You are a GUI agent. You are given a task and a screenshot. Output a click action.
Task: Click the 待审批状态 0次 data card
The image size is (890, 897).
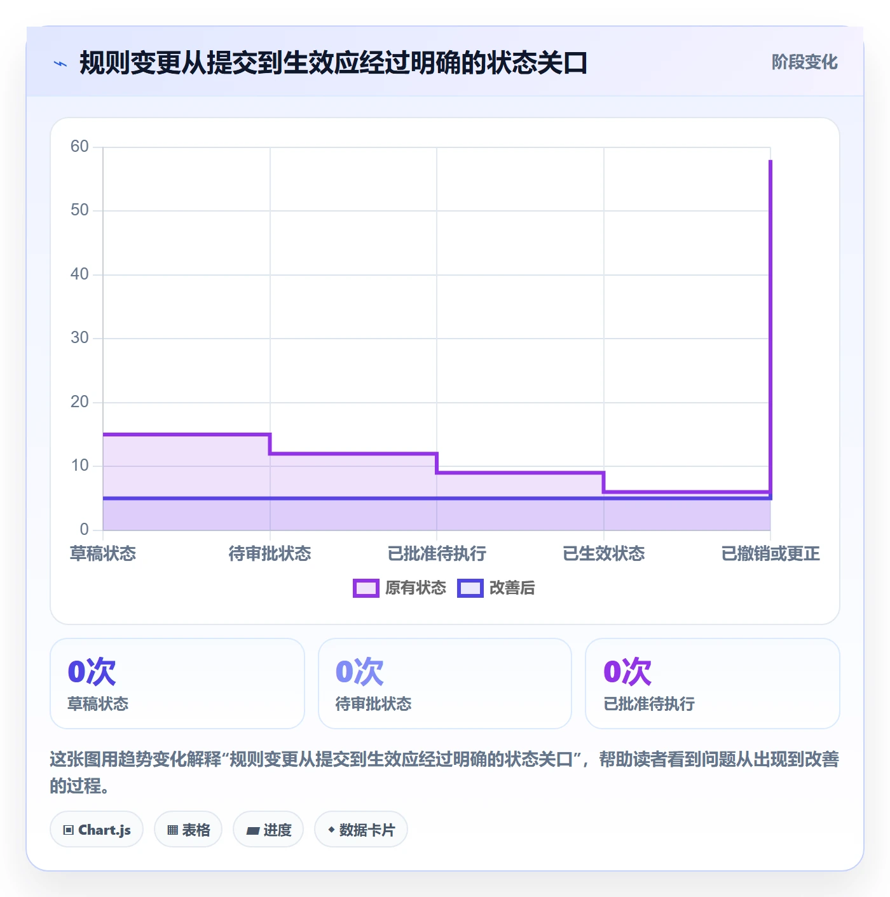[445, 684]
